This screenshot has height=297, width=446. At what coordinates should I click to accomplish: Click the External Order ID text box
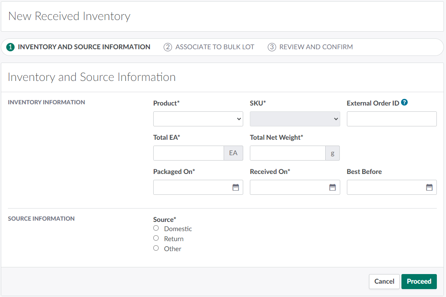tap(391, 119)
